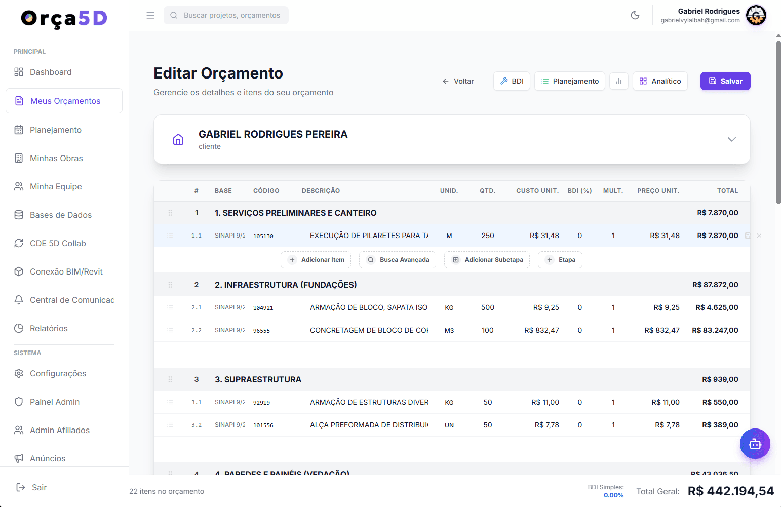This screenshot has width=781, height=507.
Task: Open the BDI settings button
Action: (x=512, y=81)
